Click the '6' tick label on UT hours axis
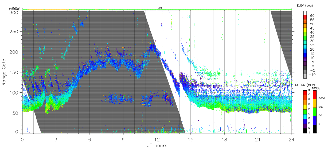Image resolution: width=328 pixels, height=151 pixels. (89, 140)
